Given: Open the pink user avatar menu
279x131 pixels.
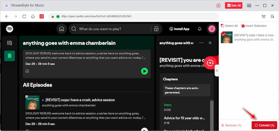Looking at the screenshot, I should pyautogui.click(x=212, y=29).
